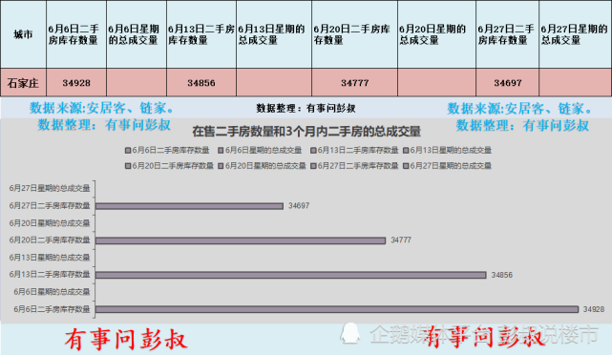Click the chart bar labeled 34928
Image resolution: width=612 pixels, height=355 pixels.
point(337,309)
